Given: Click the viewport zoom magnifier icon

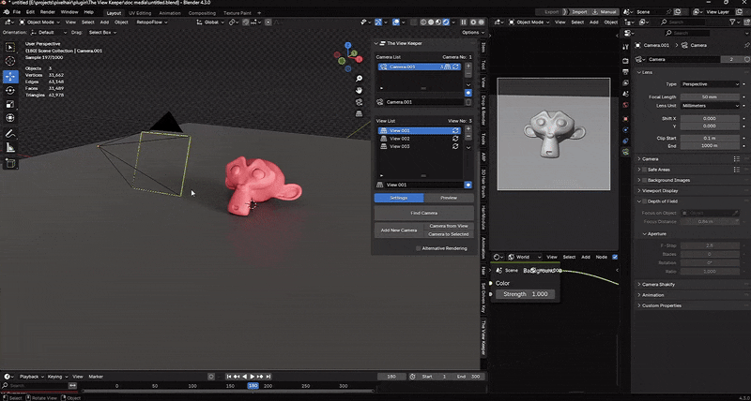Looking at the screenshot, I should point(359,79).
